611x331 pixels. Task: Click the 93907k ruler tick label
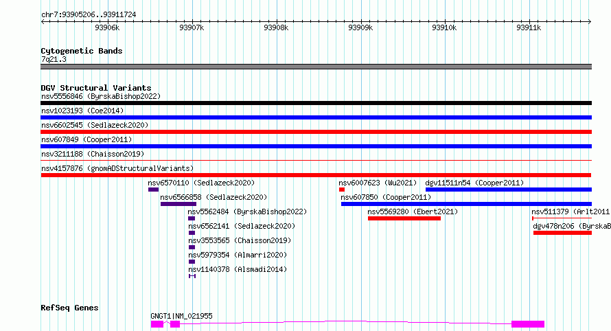[192, 27]
